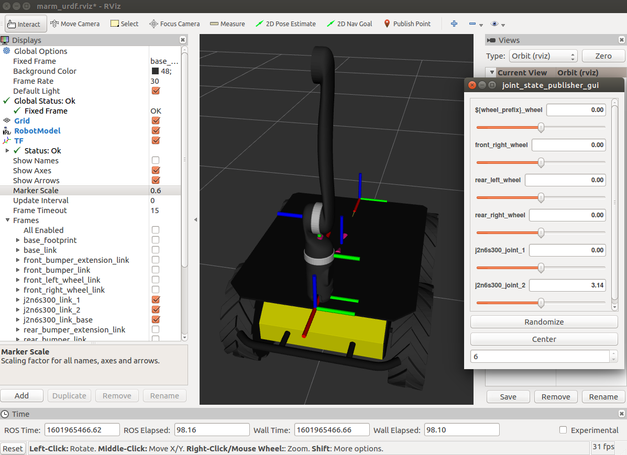Click the rear_left_wheel slider handle
Viewport: 627px width, 455px height.
pos(541,197)
